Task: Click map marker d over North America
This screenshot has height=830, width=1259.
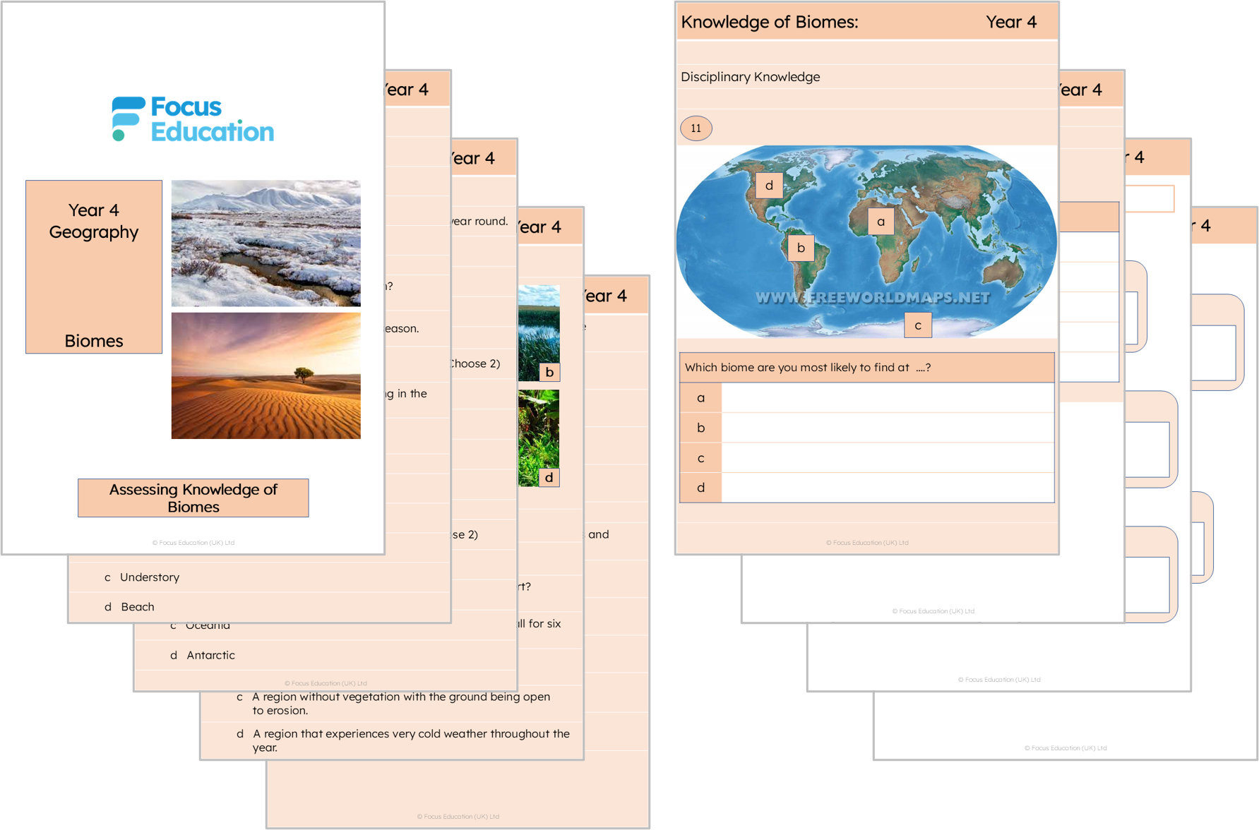Action: pyautogui.click(x=769, y=186)
